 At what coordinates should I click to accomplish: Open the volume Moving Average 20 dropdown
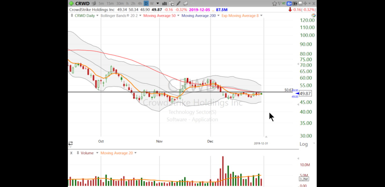tap(135, 153)
